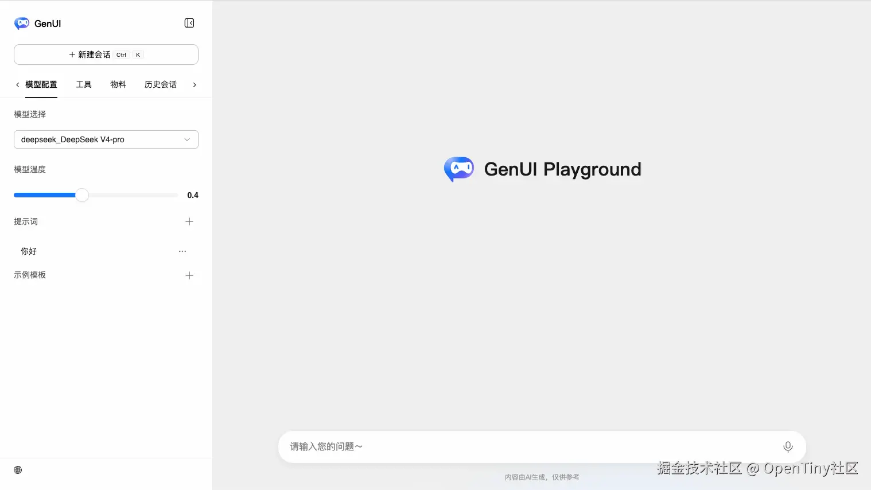The height and width of the screenshot is (490, 871).
Task: Click the GenUI logo in sidebar
Action: click(22, 23)
